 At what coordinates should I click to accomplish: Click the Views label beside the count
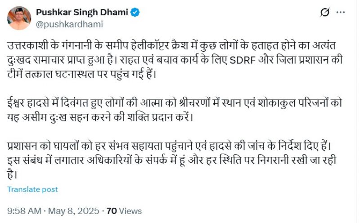[130, 210]
